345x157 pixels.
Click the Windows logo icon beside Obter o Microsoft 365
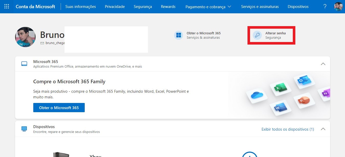[179, 35]
